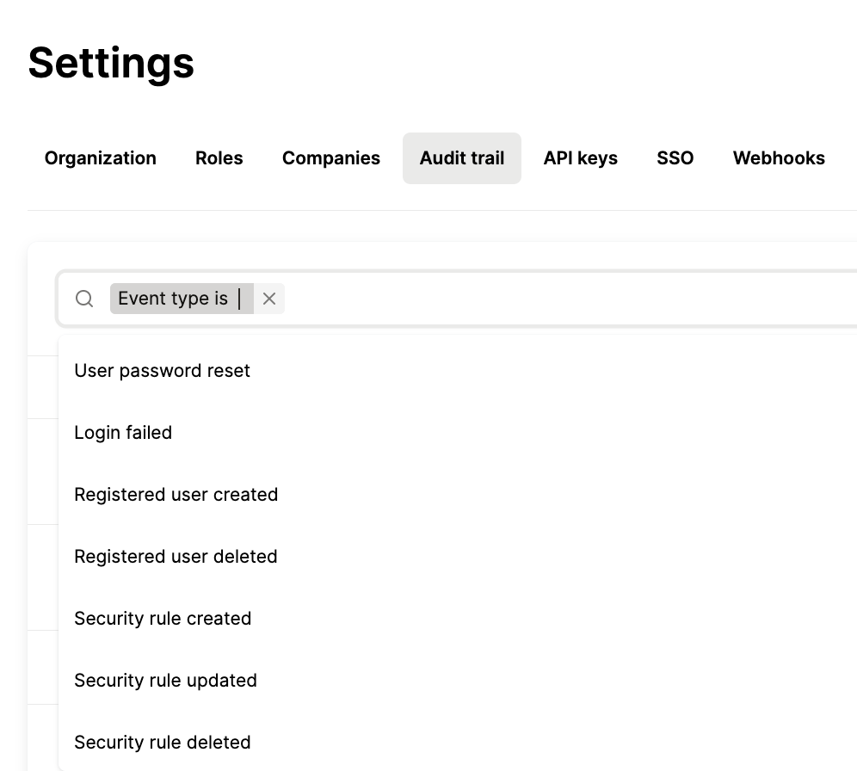Viewport: 857px width, 771px height.
Task: Open the Webhooks tab
Action: tap(778, 157)
